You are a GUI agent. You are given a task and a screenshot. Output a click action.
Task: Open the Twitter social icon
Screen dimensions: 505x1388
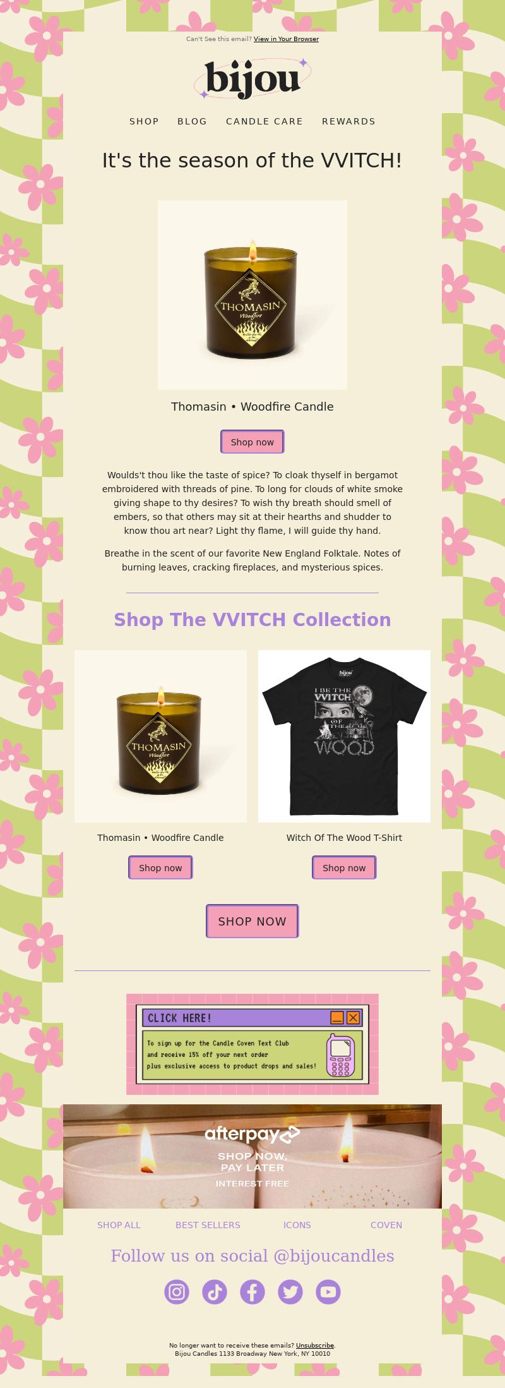tap(290, 1292)
